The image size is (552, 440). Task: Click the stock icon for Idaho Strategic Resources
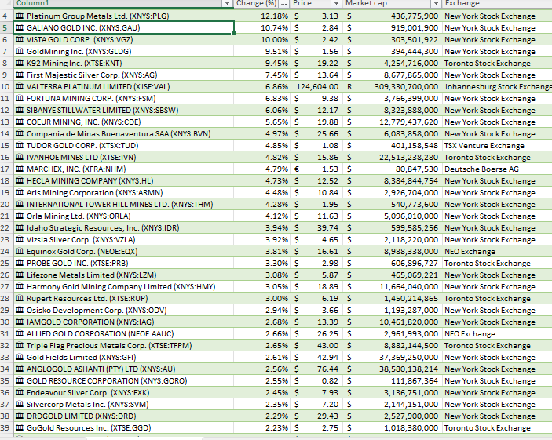(20, 228)
